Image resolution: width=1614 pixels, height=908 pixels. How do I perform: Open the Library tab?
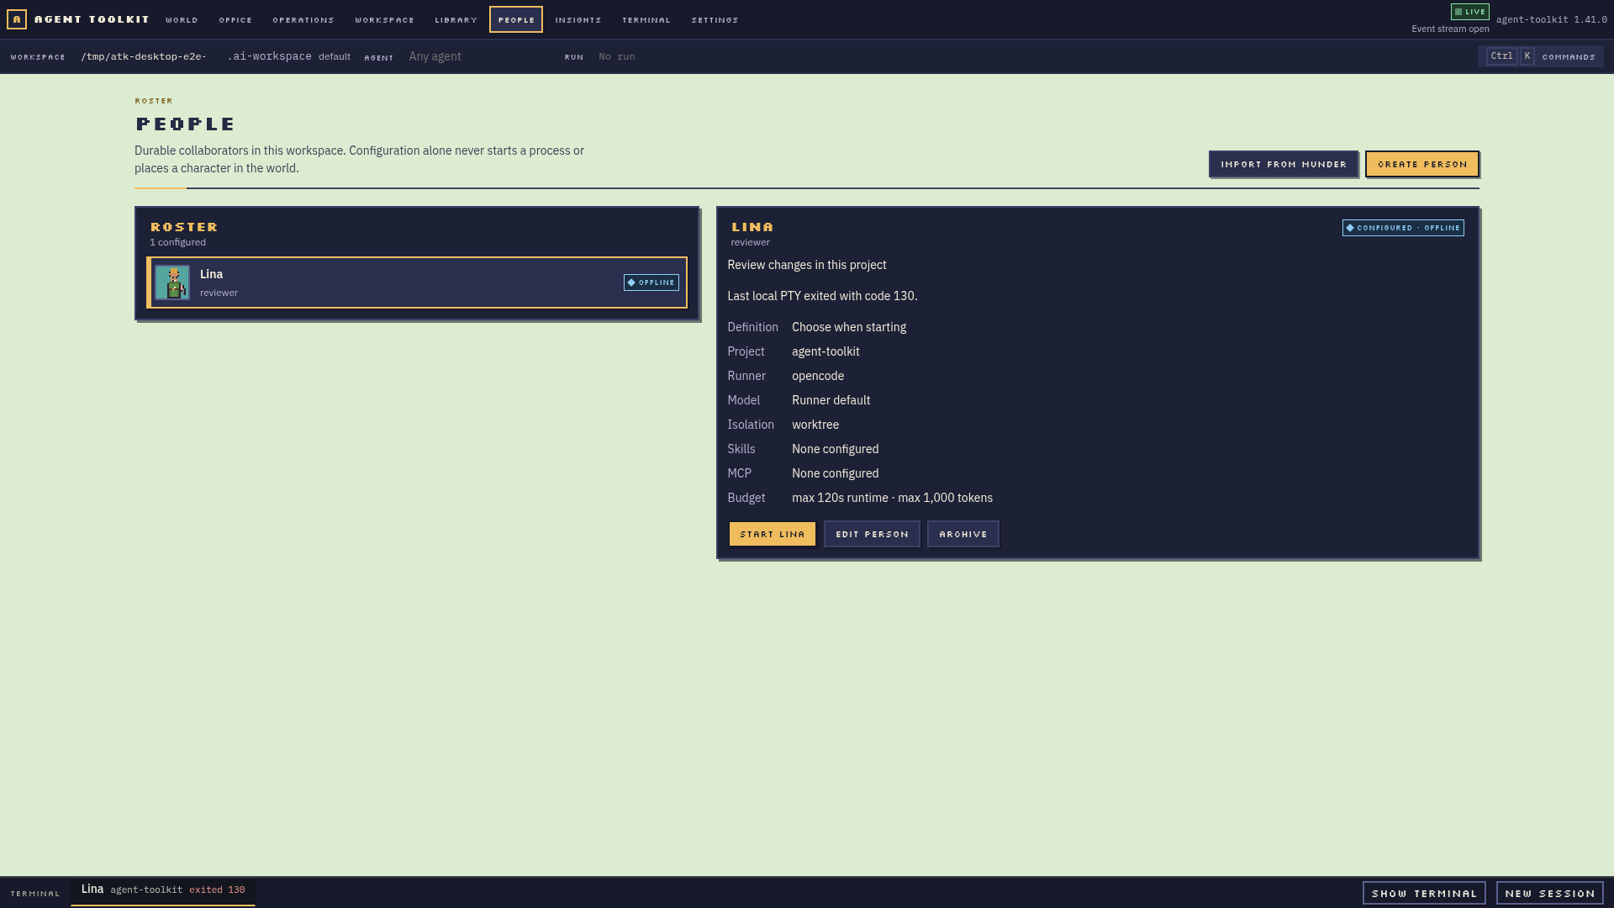click(456, 19)
